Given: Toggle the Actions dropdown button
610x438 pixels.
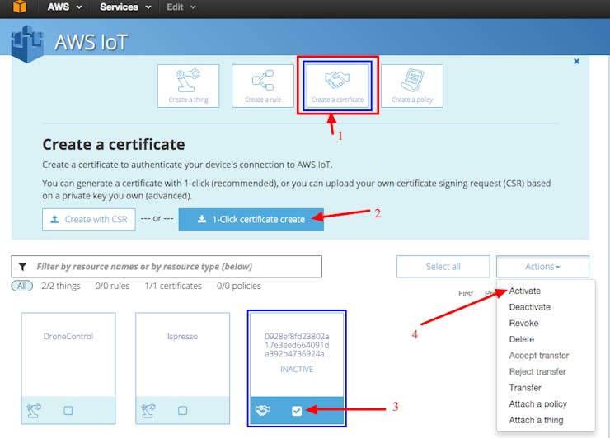Looking at the screenshot, I should click(542, 267).
